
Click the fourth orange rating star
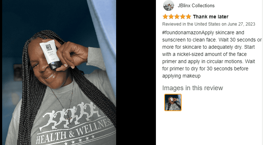[183, 17]
